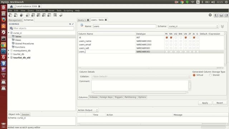The width and height of the screenshot is (229, 129).
Task: Check NN for users_salt column
Action: [171, 48]
